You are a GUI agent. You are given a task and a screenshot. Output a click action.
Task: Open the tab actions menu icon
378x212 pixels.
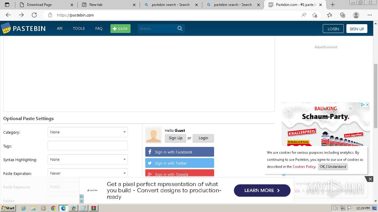click(7, 4)
